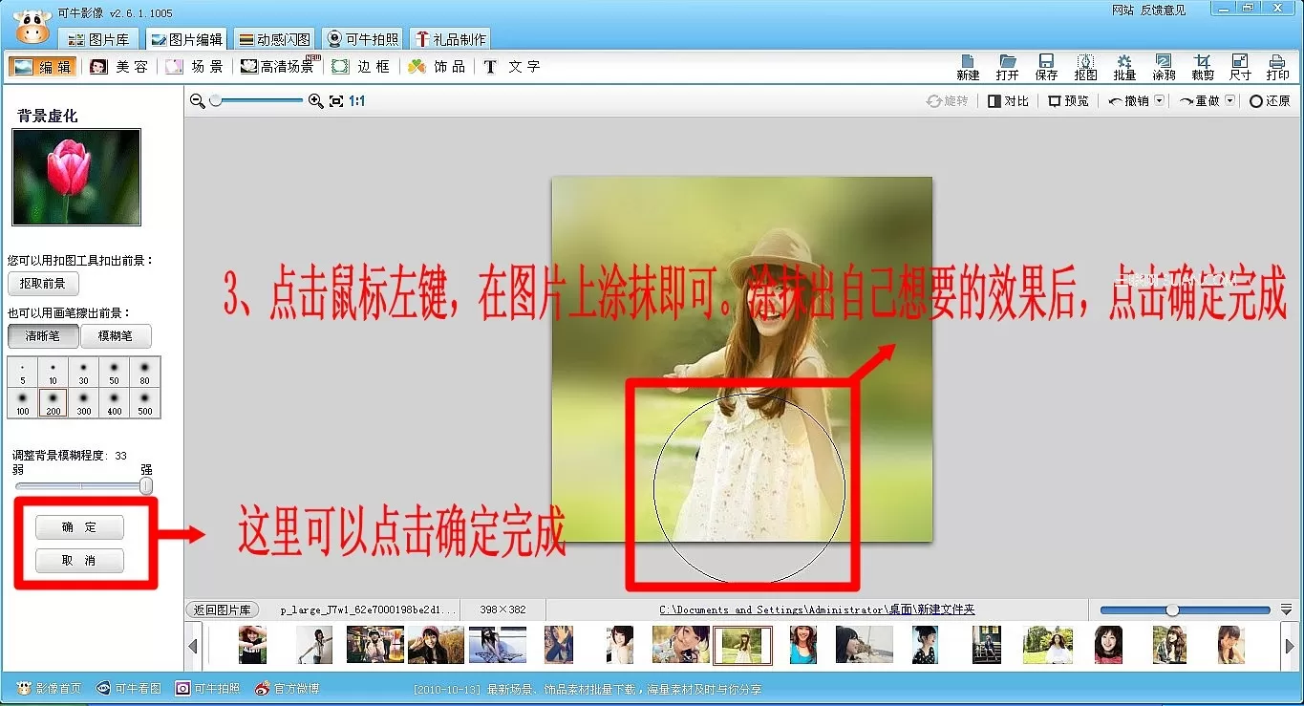Viewport: 1304px width, 706px height.
Task: Click 取消 to cancel the blur
Action: pos(79,561)
